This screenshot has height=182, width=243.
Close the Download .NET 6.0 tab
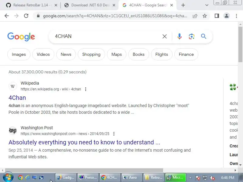(x=114, y=5)
